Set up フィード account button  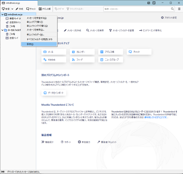tap(82, 60)
